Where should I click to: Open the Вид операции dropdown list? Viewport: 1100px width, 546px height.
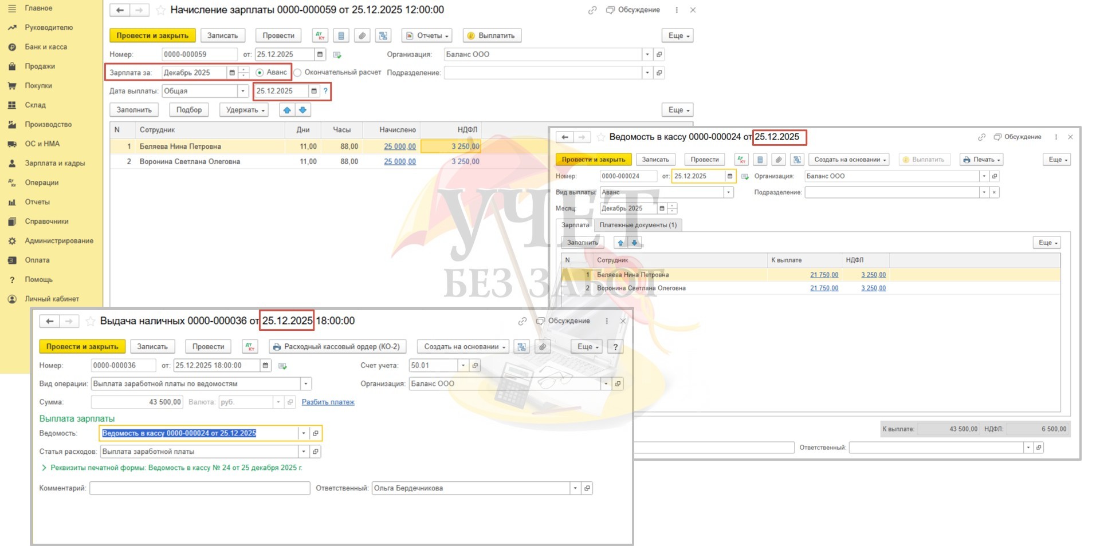[x=306, y=384]
